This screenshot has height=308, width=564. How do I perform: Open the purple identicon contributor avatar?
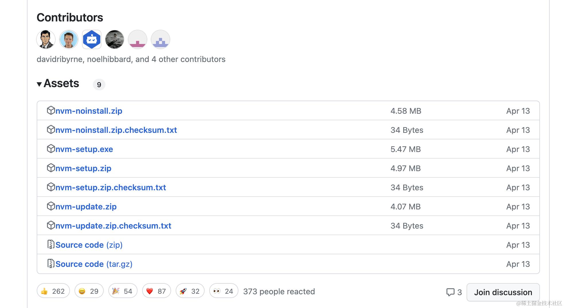[160, 39]
